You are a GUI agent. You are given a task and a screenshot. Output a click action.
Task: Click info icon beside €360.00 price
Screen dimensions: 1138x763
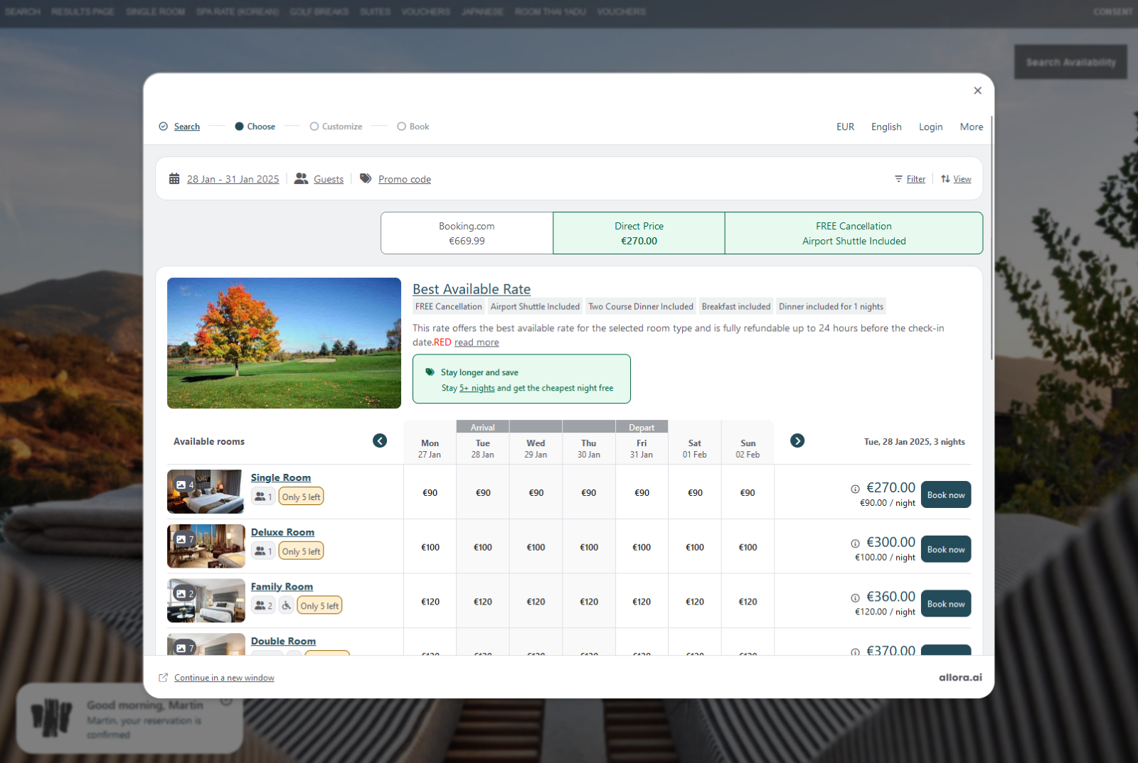(x=855, y=598)
